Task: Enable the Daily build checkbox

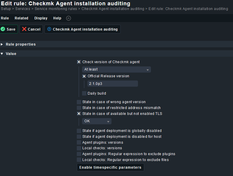Action: tap(84, 93)
